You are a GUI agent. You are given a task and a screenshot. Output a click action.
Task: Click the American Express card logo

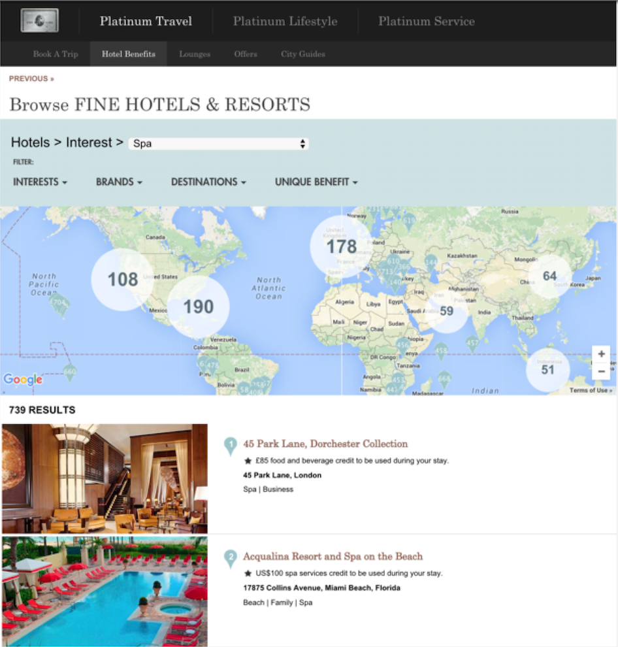point(40,20)
